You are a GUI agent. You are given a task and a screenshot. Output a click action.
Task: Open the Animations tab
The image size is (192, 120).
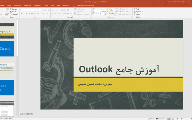click(27, 6)
